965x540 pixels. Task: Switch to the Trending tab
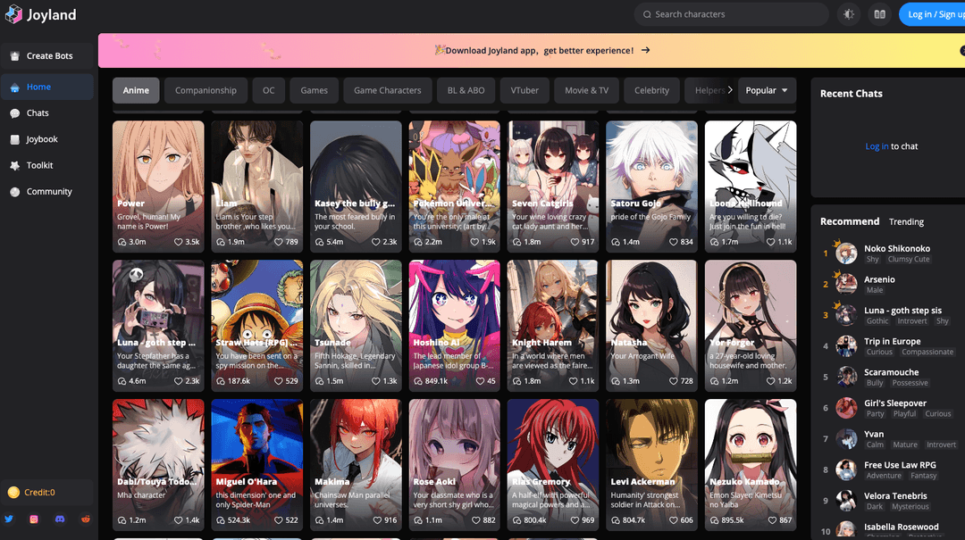(906, 222)
